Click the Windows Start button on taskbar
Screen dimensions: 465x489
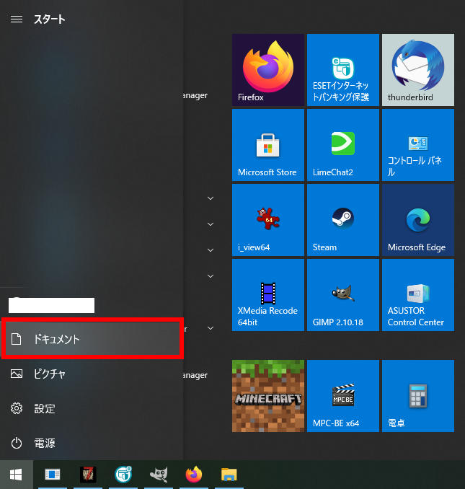pyautogui.click(x=16, y=475)
